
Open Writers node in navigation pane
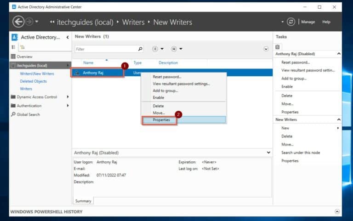pyautogui.click(x=26, y=89)
